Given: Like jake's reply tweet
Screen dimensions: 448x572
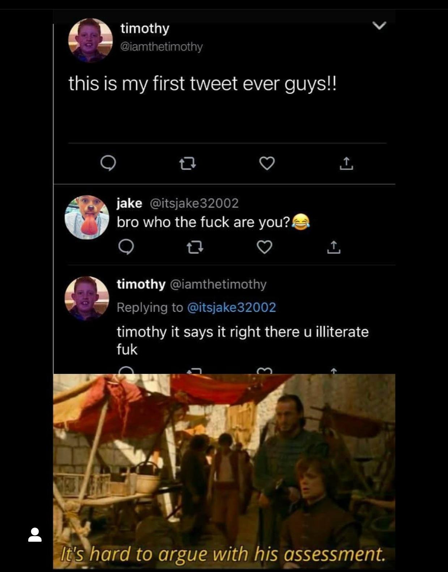Looking at the screenshot, I should coord(264,247).
